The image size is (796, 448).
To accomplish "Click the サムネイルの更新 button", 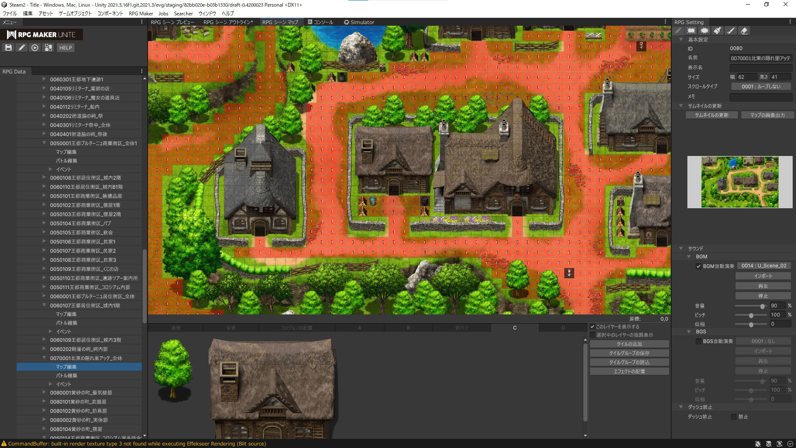I will pyautogui.click(x=711, y=115).
